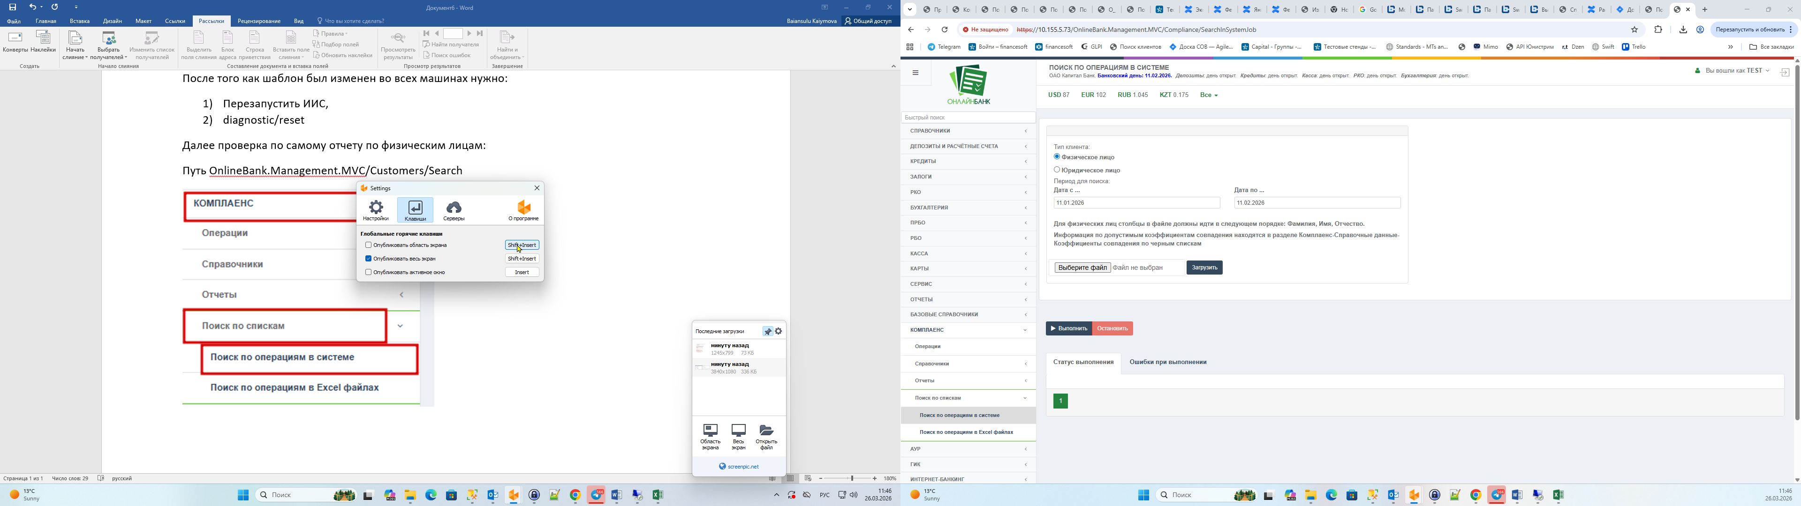Open Начать слияние dropdown
Image resolution: width=1801 pixels, height=506 pixels.
coord(76,45)
